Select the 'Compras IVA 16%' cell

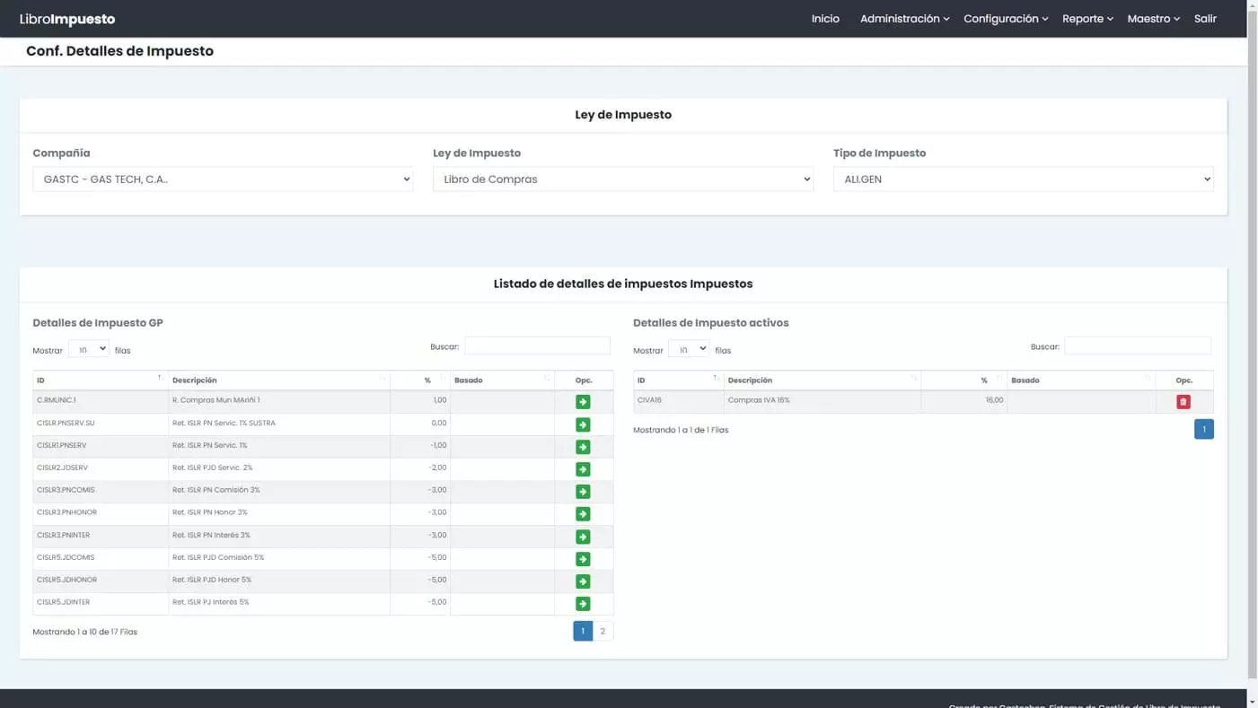tap(822, 402)
